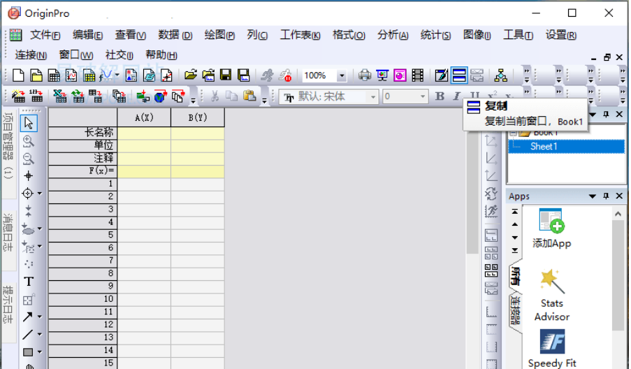This screenshot has height=369, width=631.
Task: Select the Pointer arrow tool
Action: 29,124
